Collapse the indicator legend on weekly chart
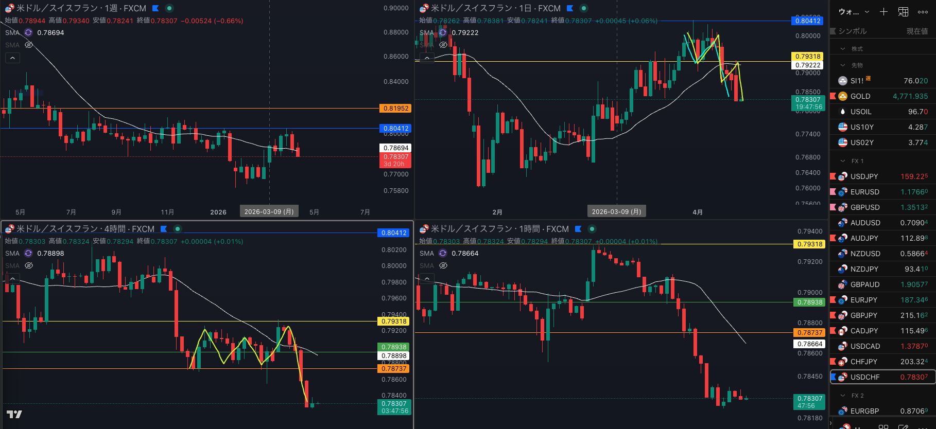 (x=12, y=58)
